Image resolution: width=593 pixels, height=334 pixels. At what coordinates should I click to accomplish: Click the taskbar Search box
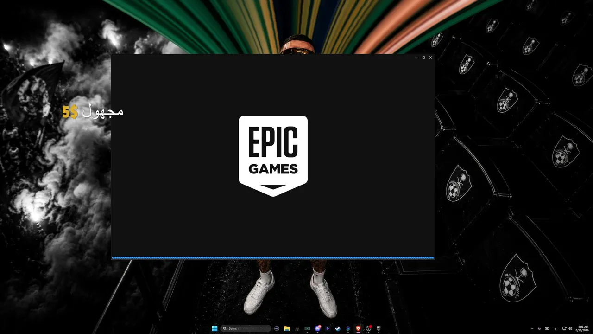[x=246, y=328]
